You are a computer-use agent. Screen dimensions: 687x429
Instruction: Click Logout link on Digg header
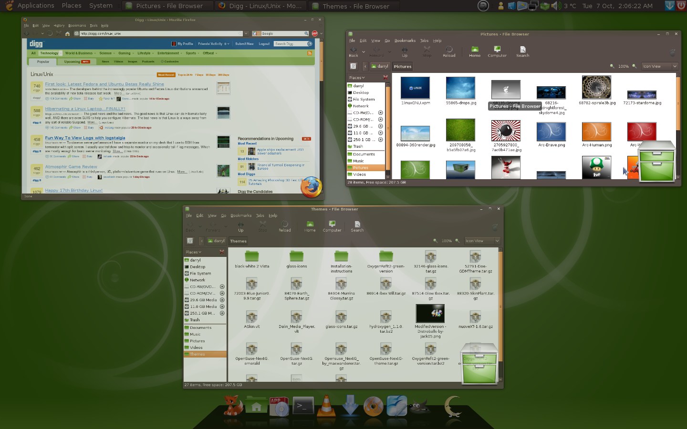tap(264, 44)
